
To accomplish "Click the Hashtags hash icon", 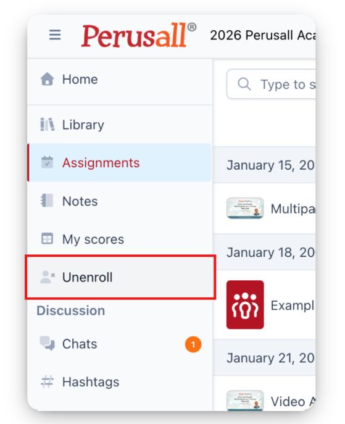I will pyautogui.click(x=48, y=381).
